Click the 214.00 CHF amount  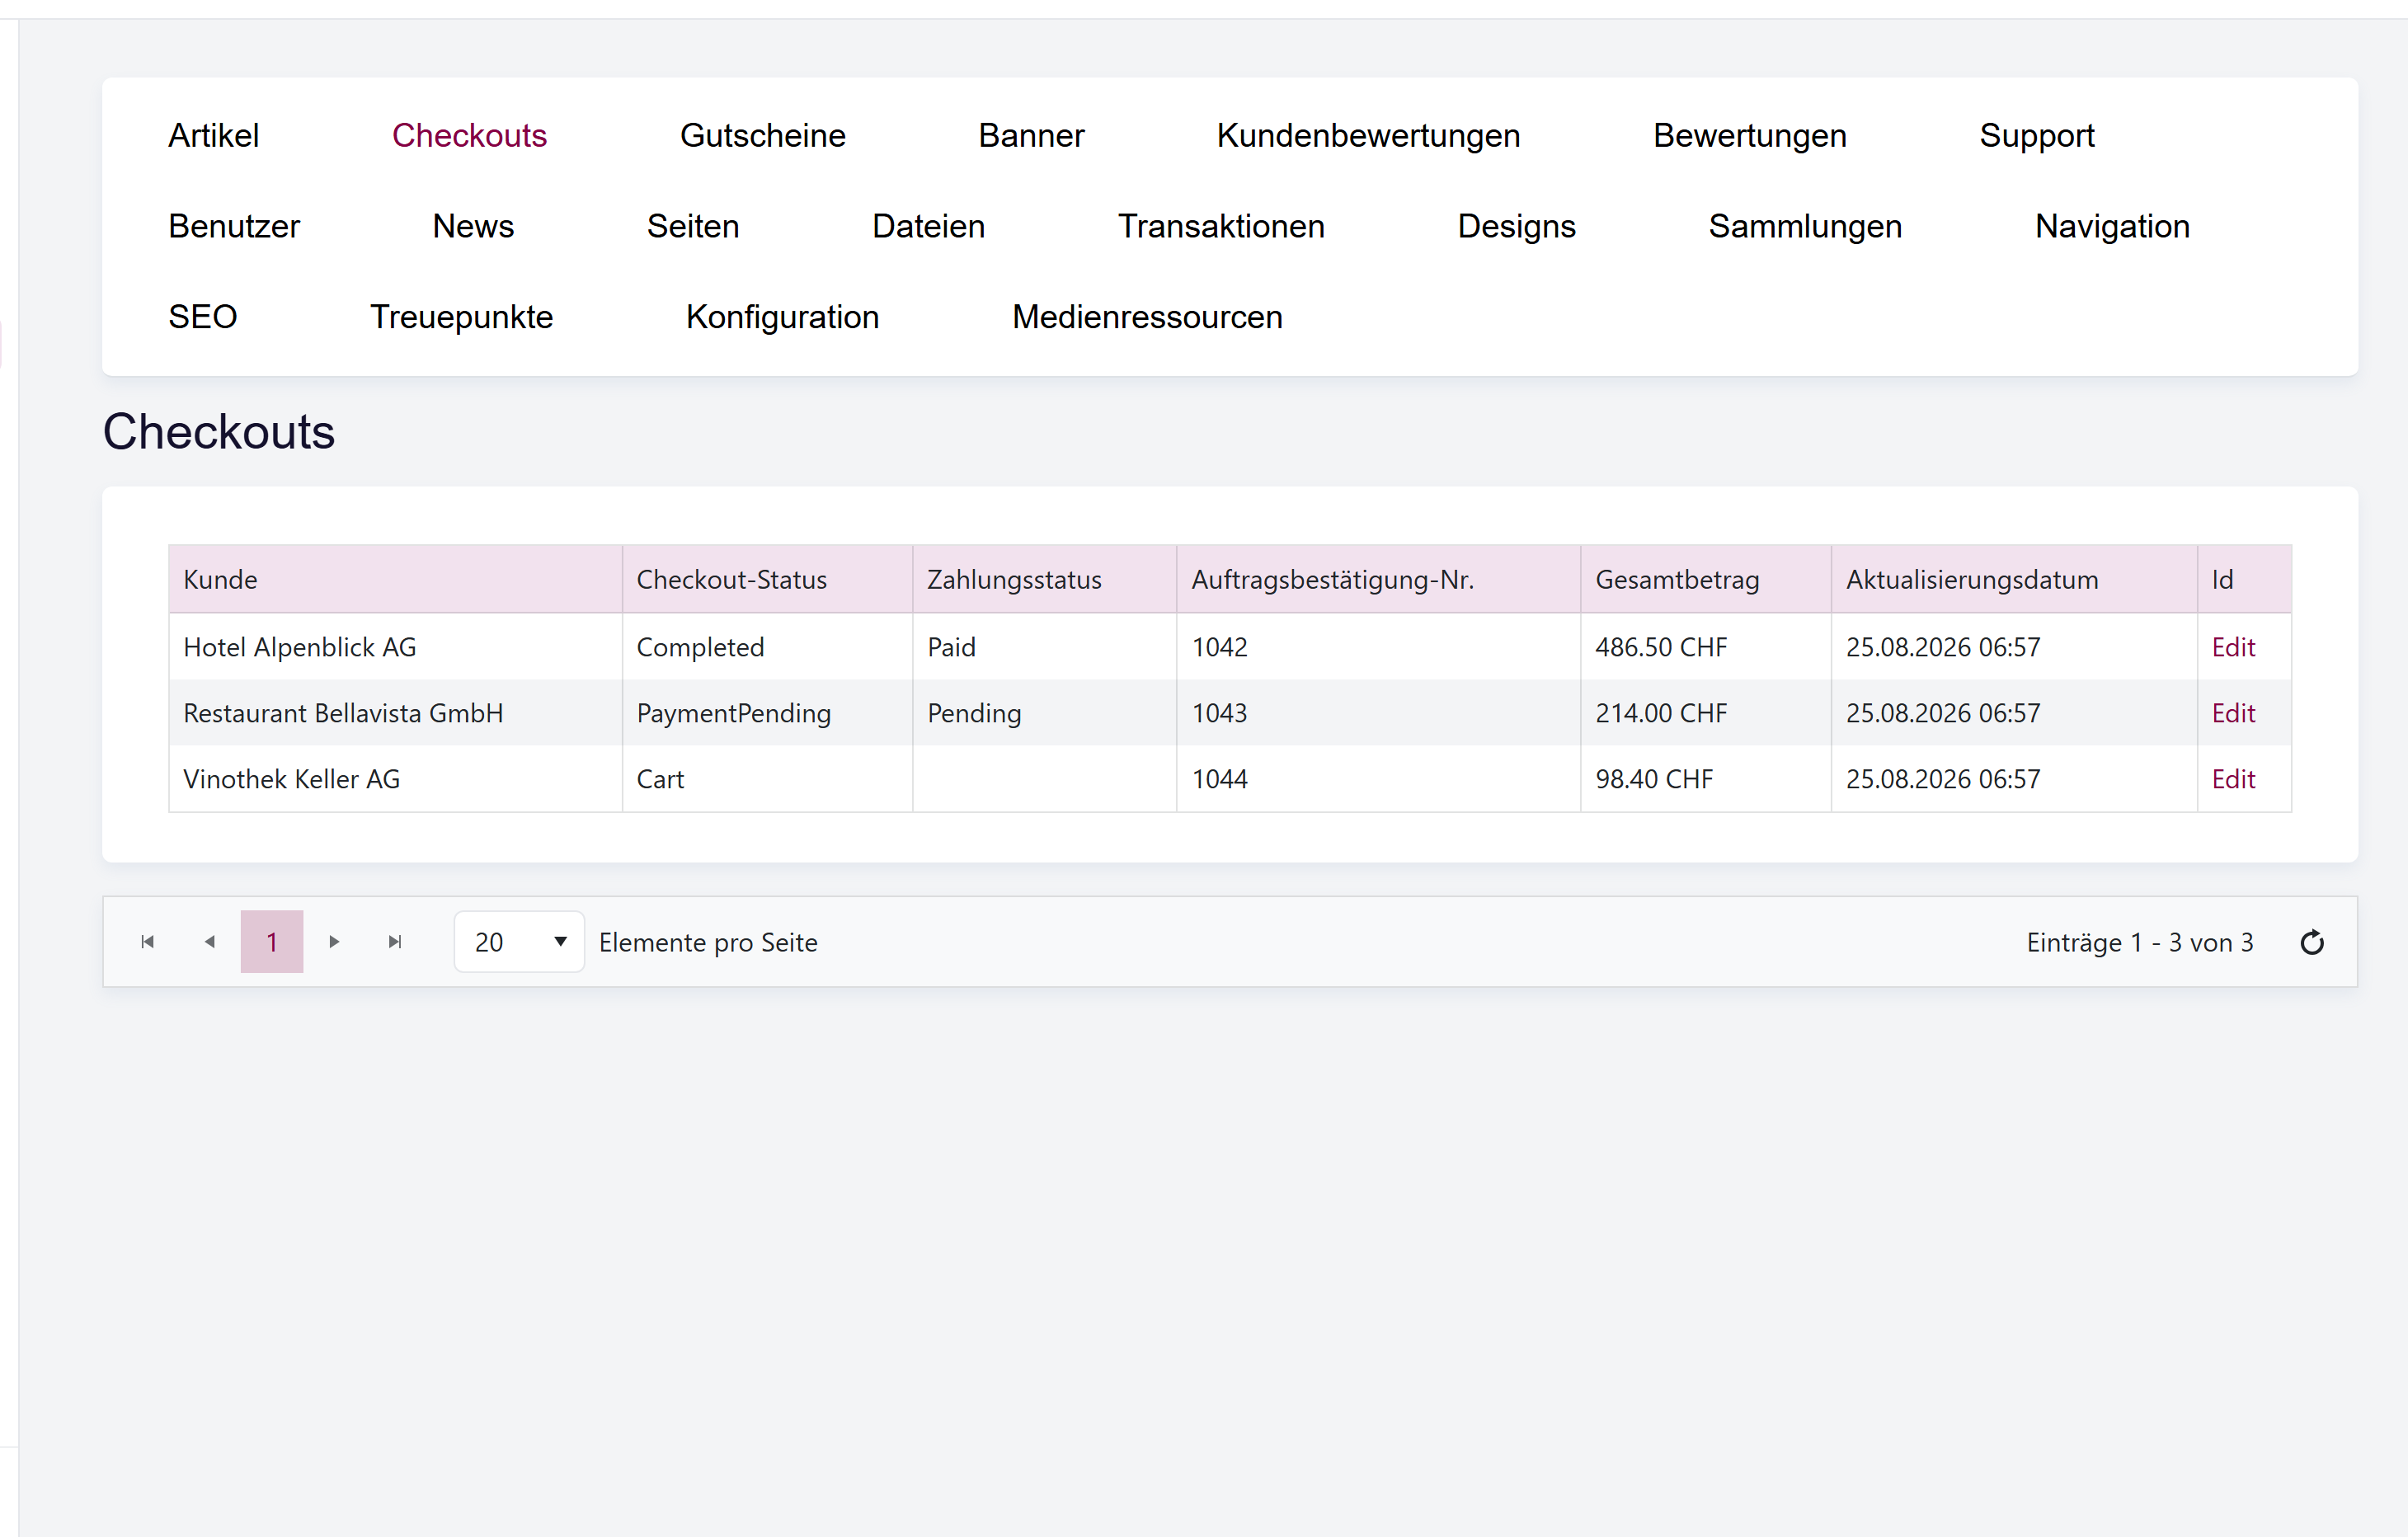coord(1661,714)
